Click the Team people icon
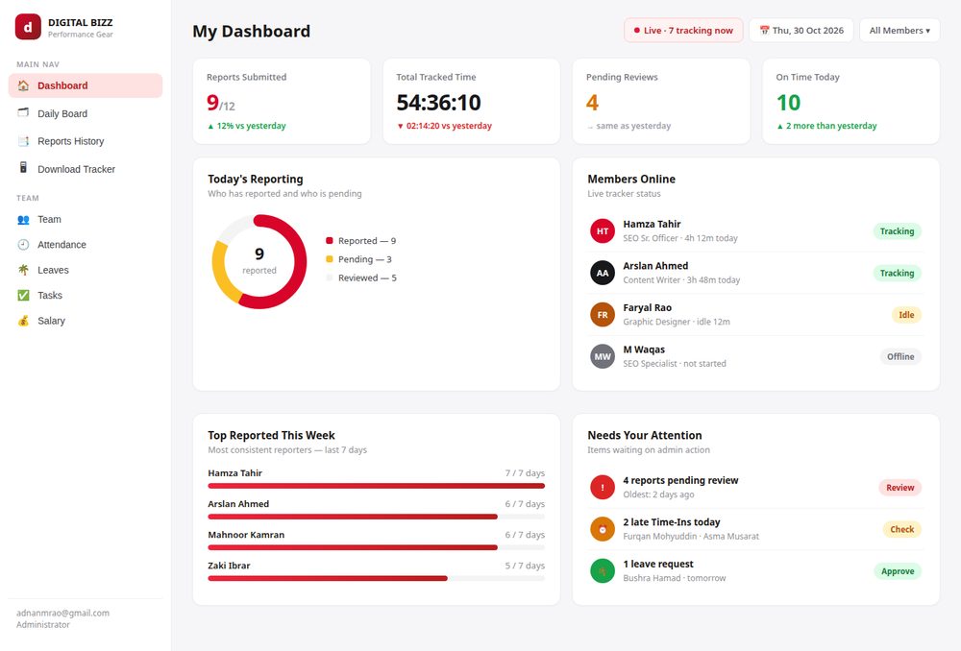This screenshot has width=961, height=651. [23, 219]
